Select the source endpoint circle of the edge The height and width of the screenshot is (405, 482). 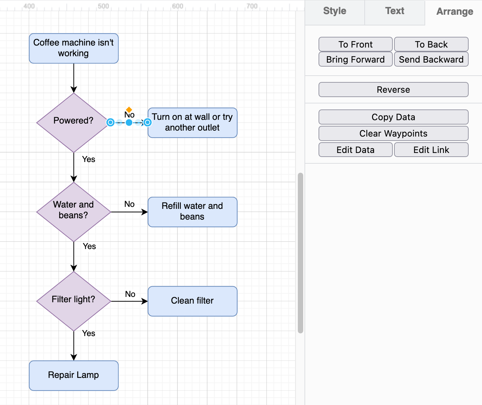pyautogui.click(x=110, y=123)
